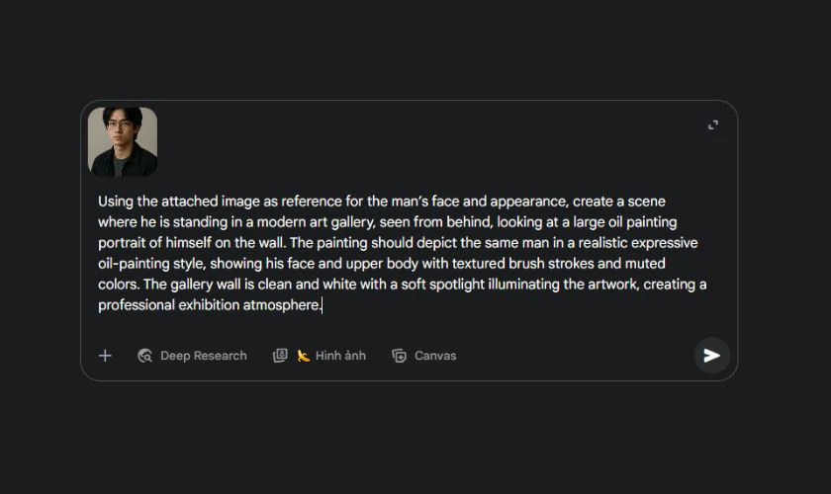The height and width of the screenshot is (494, 831).
Task: Click the empty area right of the photo attachment
Action: [x=415, y=141]
